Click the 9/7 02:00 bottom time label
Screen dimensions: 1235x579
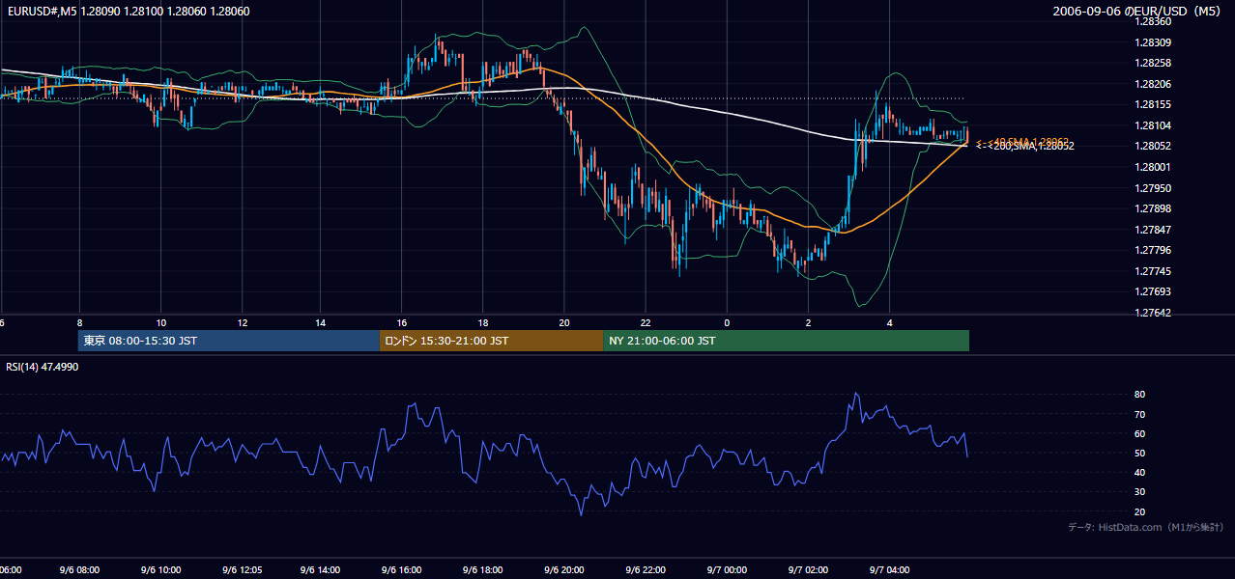(808, 570)
